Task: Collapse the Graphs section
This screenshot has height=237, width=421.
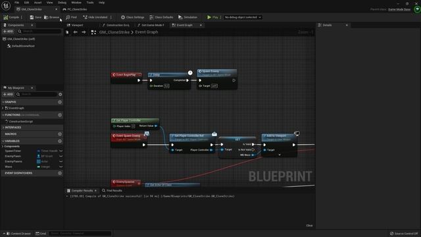Action: pos(3,102)
